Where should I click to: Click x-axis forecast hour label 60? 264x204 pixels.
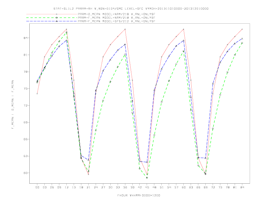[x=184, y=187]
